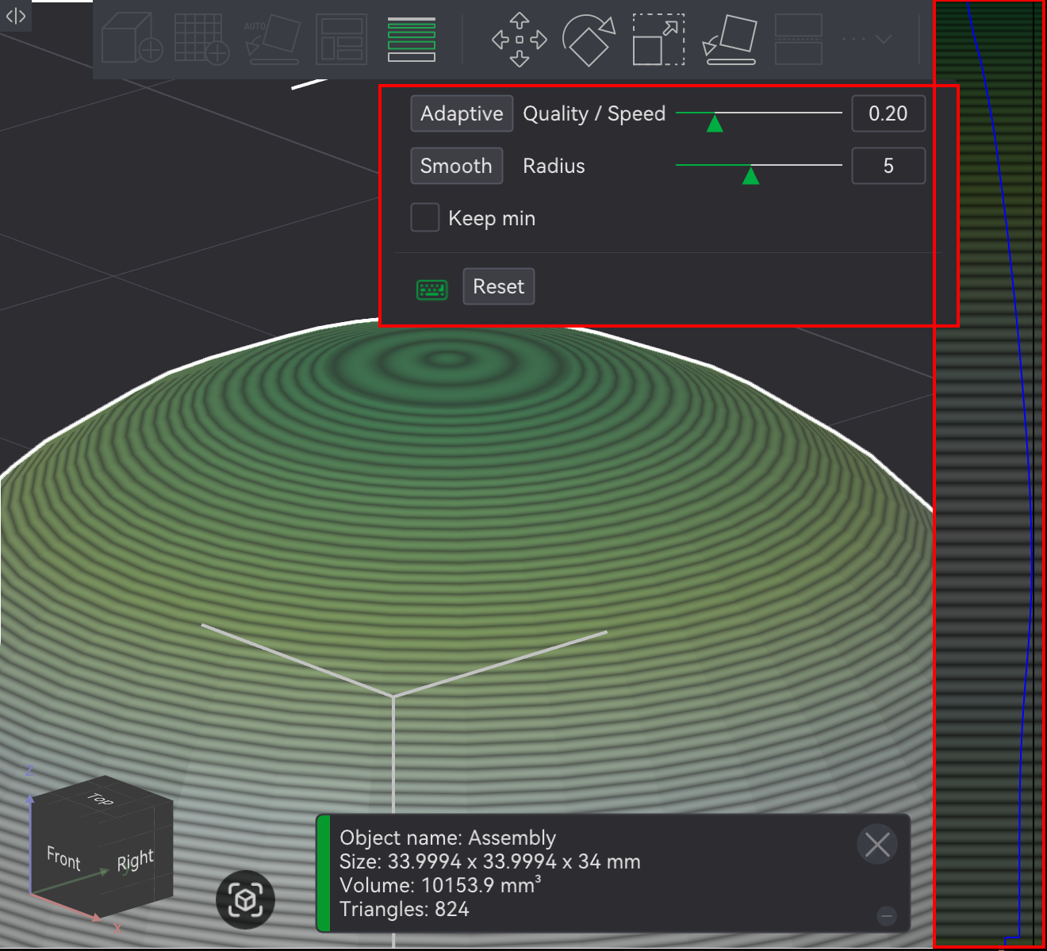Click 'Size: 33.9994 x 33.9994 x 34 mm'

(x=490, y=861)
